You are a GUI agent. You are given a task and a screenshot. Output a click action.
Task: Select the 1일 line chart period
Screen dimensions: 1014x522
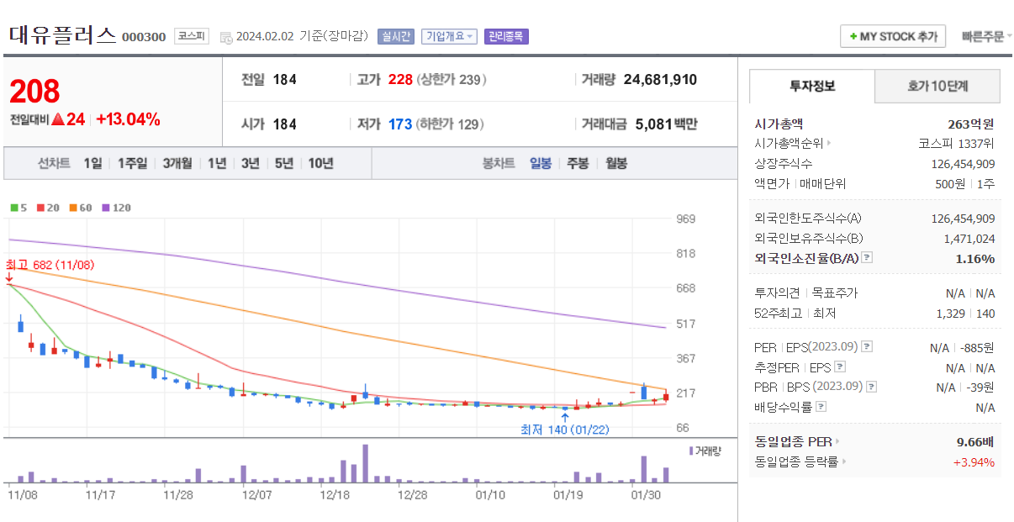(92, 163)
